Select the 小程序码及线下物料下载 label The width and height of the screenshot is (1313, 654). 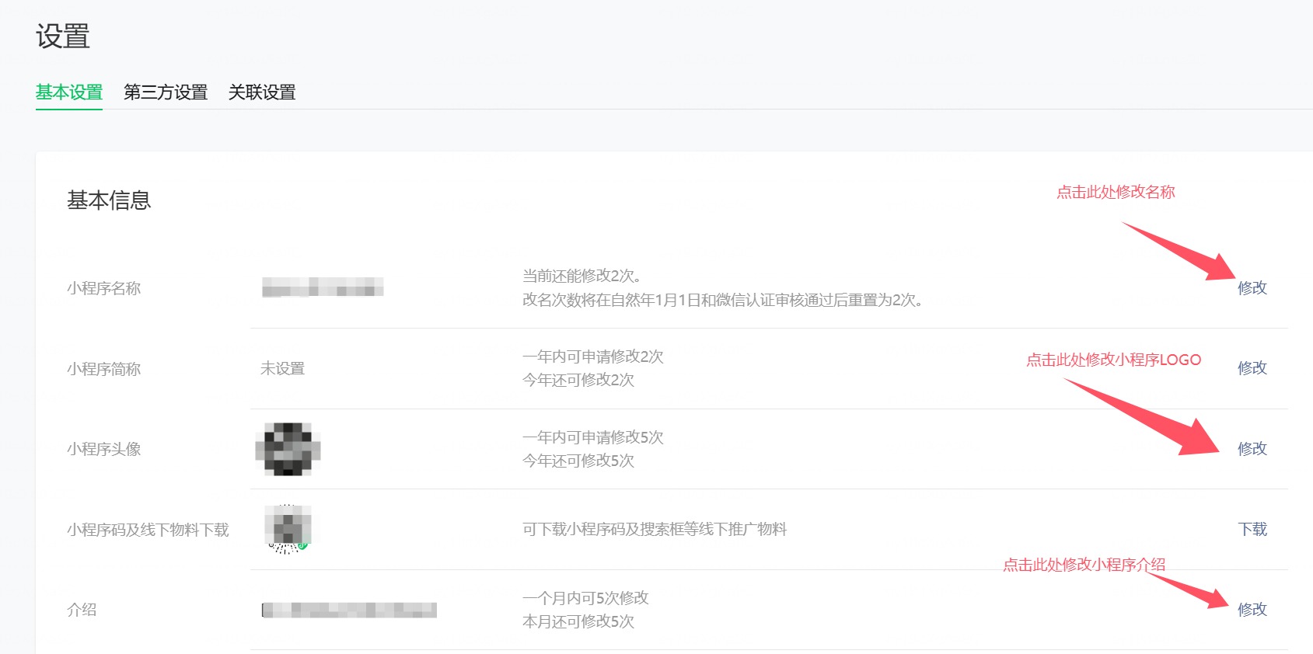coord(148,531)
